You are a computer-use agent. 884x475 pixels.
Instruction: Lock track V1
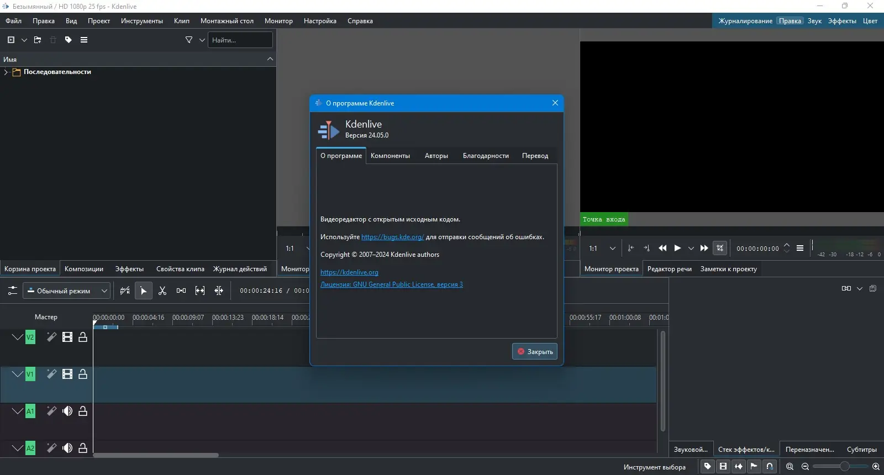pos(83,374)
